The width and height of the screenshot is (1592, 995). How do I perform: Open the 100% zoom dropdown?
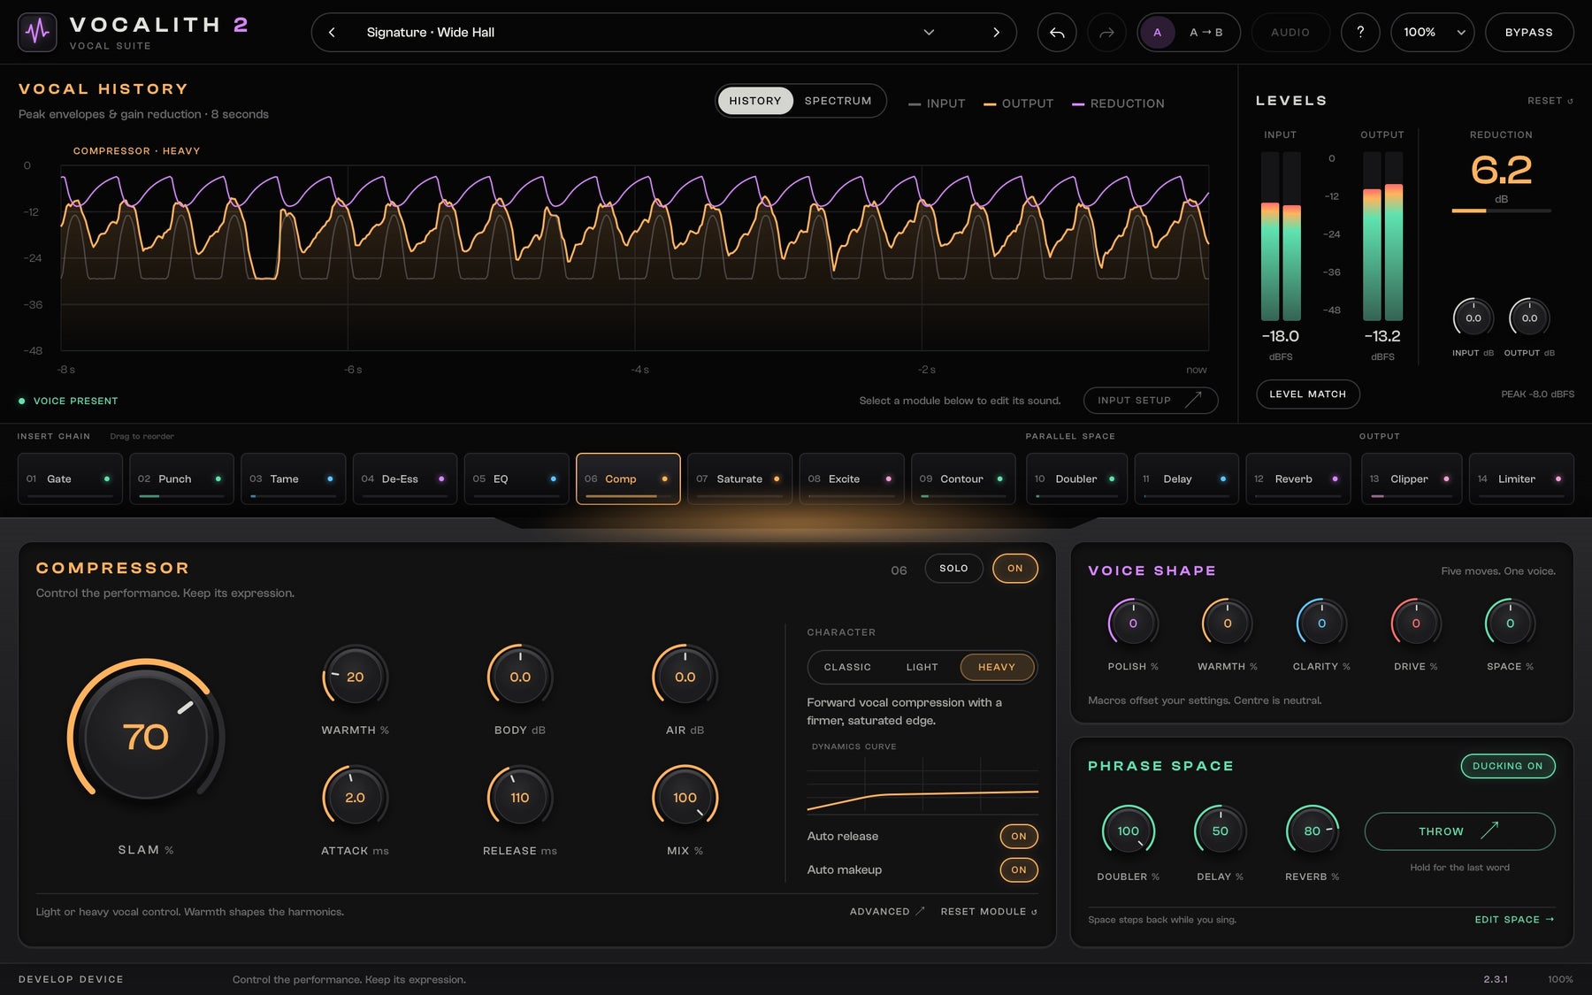coord(1432,32)
